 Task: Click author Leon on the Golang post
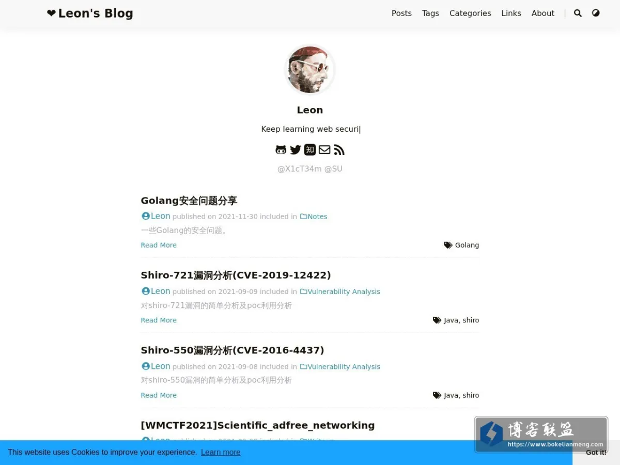click(x=156, y=216)
